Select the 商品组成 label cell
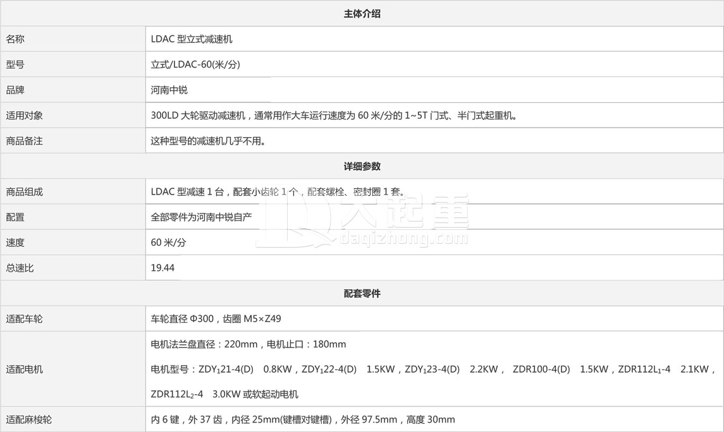Screen dimensions: 724x432 [x=73, y=191]
